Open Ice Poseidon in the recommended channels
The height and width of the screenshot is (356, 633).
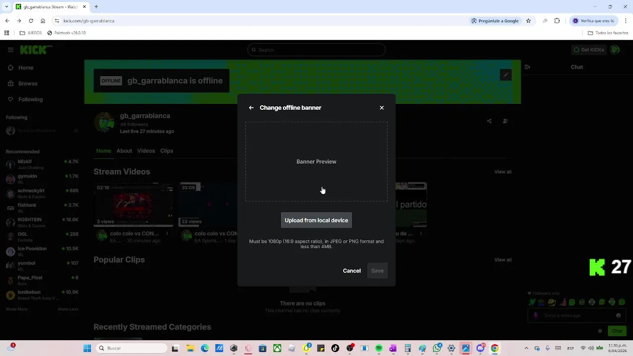tap(42, 251)
